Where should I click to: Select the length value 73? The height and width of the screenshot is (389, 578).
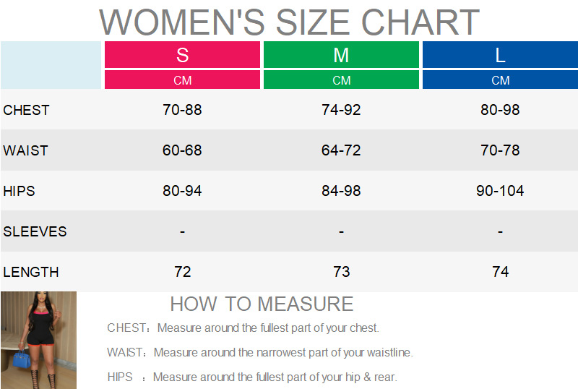tap(341, 272)
